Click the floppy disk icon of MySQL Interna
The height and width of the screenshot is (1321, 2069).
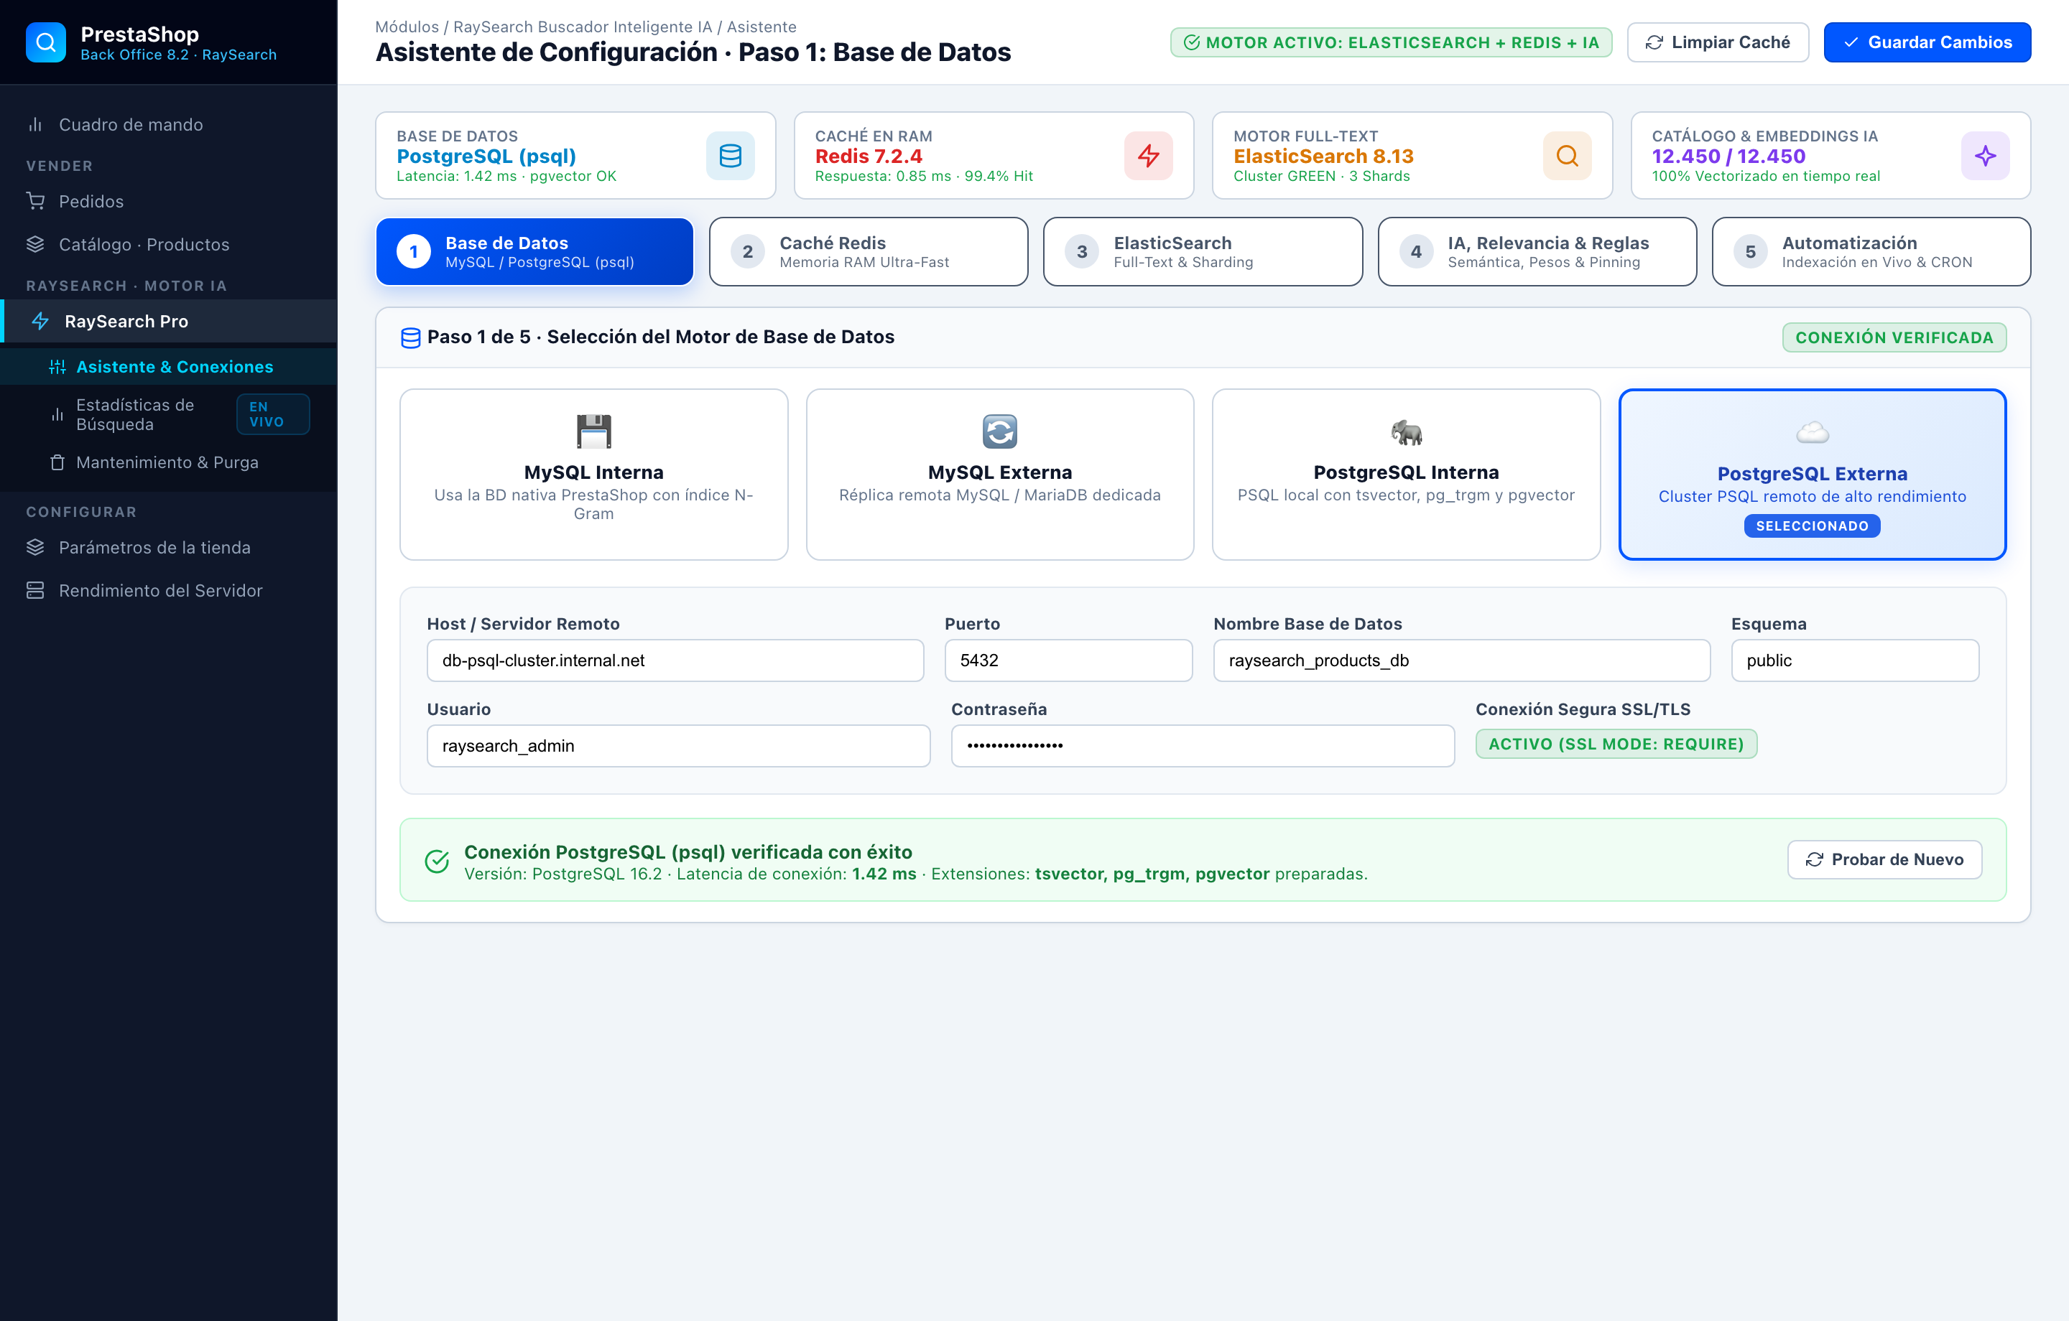[593, 431]
